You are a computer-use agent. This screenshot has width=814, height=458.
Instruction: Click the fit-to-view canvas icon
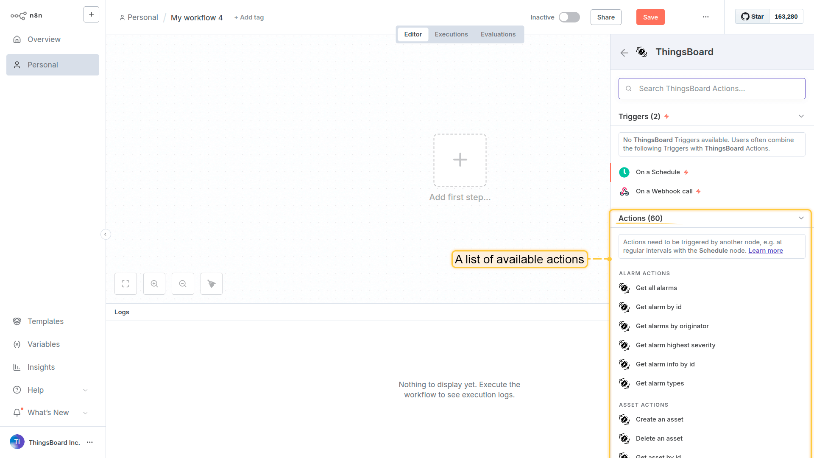(125, 284)
